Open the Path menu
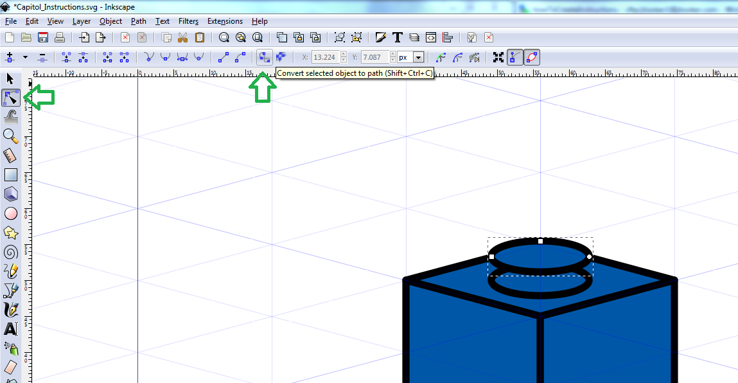 pos(138,21)
